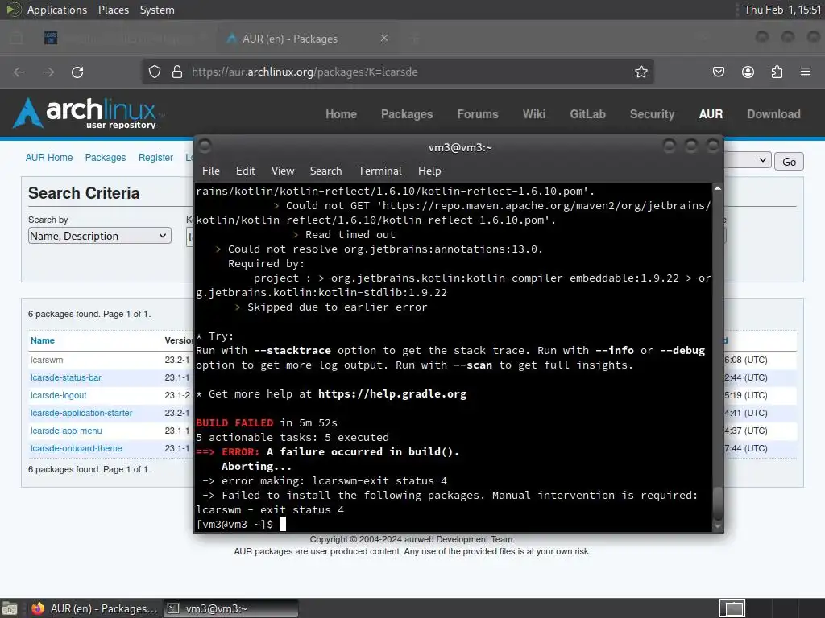The width and height of the screenshot is (825, 618).
Task: Open the Firefox hamburger menu
Action: click(x=806, y=72)
